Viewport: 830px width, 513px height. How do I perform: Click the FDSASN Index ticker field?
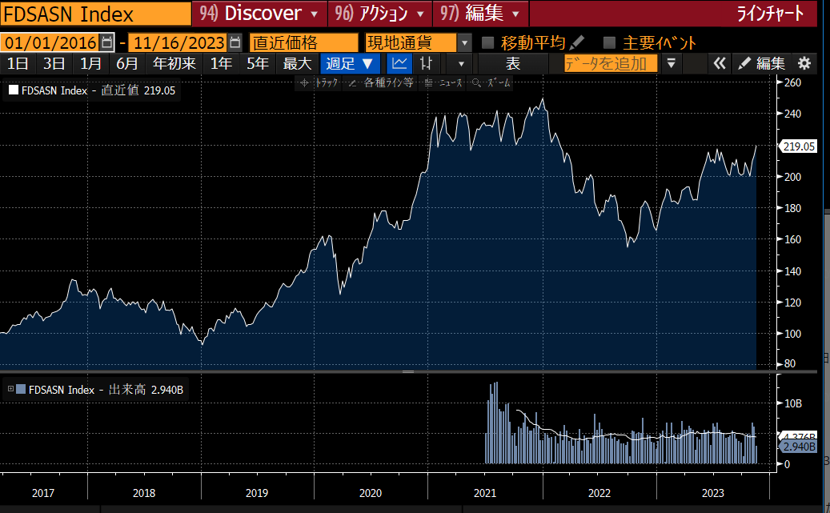[x=95, y=14]
